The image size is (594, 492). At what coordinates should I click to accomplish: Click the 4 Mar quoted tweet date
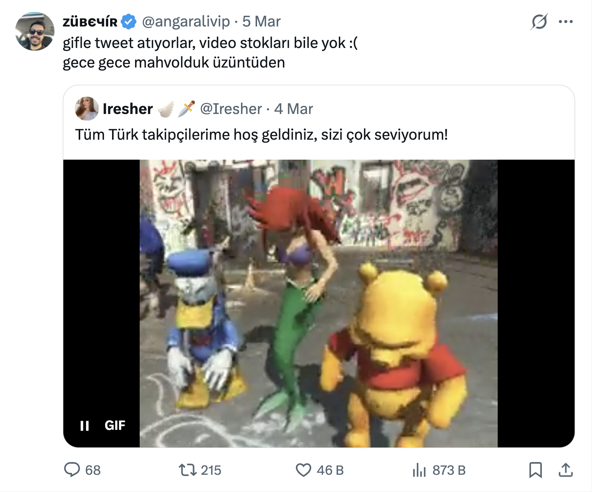[x=293, y=109]
